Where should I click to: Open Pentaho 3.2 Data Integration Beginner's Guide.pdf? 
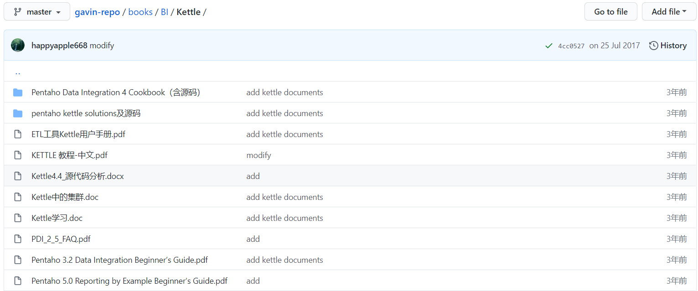(119, 260)
